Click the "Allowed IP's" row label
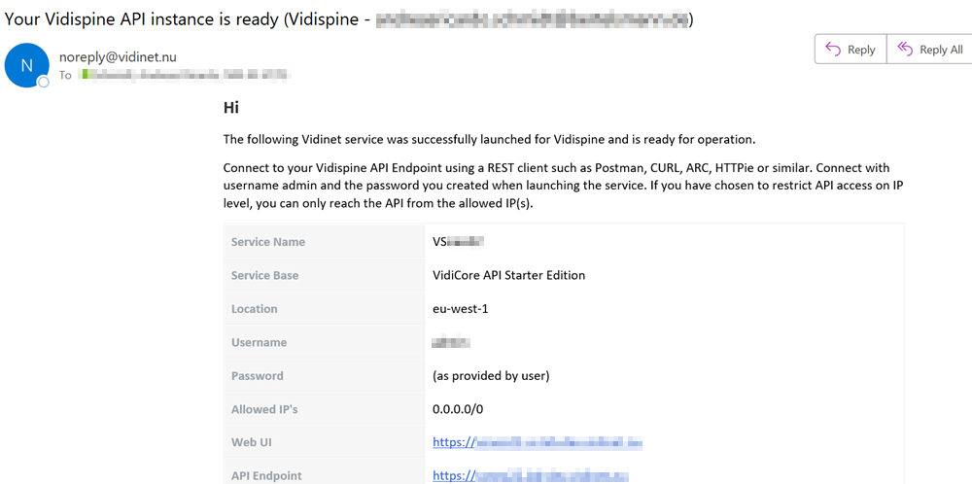Image resolution: width=972 pixels, height=484 pixels. click(264, 409)
